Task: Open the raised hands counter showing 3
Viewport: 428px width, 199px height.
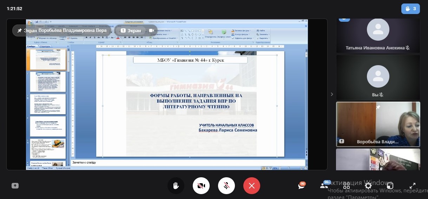Action: pyautogui.click(x=410, y=9)
